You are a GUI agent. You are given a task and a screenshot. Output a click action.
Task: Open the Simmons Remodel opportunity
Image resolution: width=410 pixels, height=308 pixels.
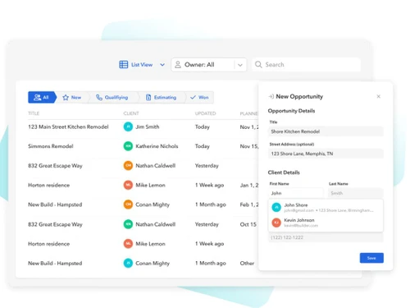[51, 146]
